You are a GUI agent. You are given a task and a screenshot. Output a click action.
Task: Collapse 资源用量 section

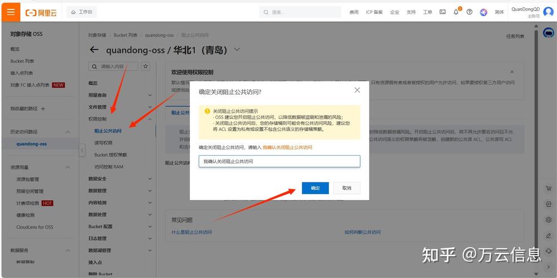click(x=67, y=167)
